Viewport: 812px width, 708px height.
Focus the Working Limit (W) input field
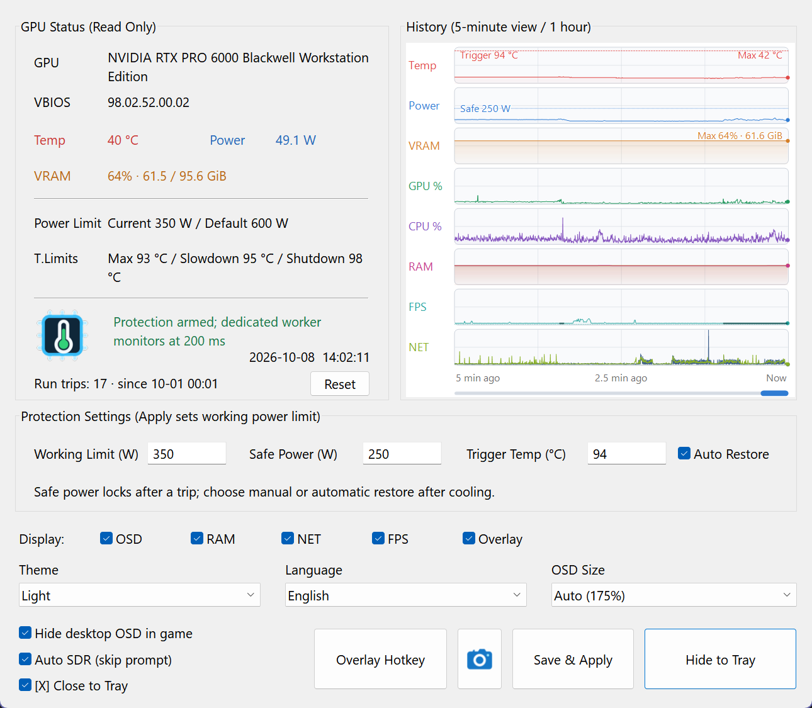[187, 454]
